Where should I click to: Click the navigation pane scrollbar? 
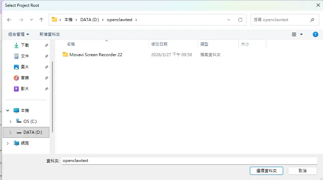[x=52, y=97]
